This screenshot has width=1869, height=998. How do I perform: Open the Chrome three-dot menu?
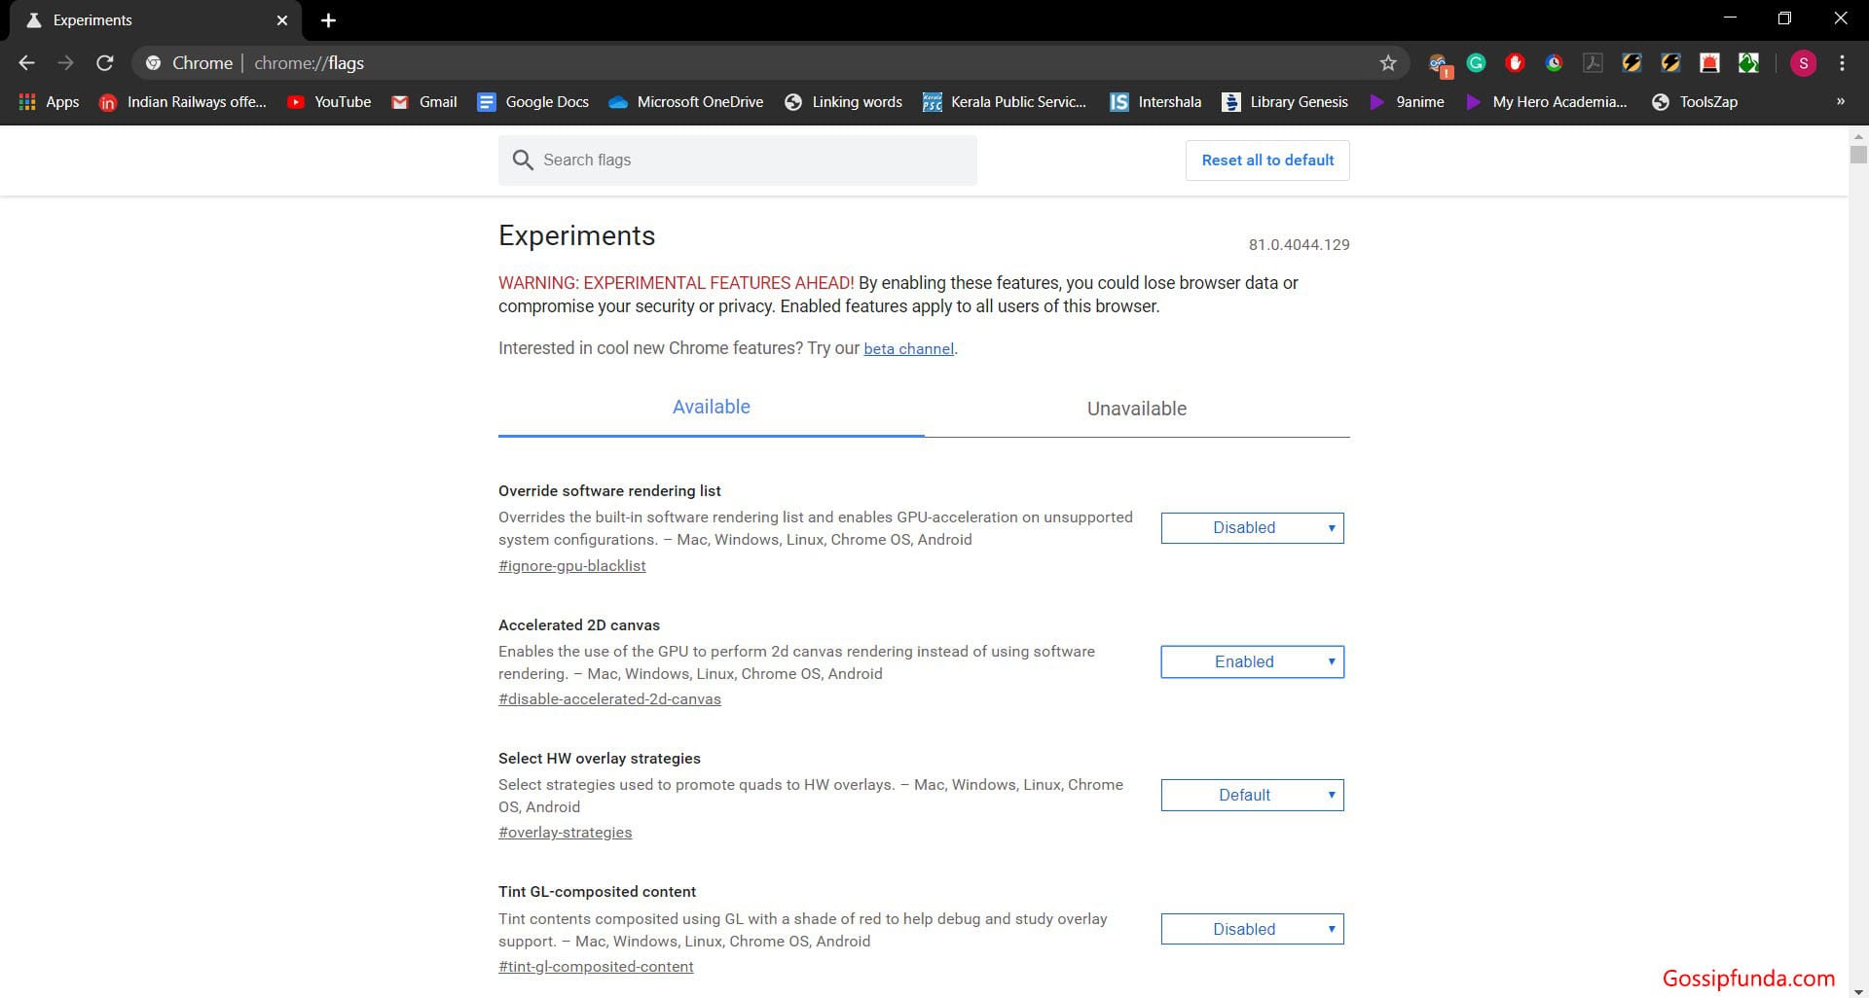(x=1842, y=63)
